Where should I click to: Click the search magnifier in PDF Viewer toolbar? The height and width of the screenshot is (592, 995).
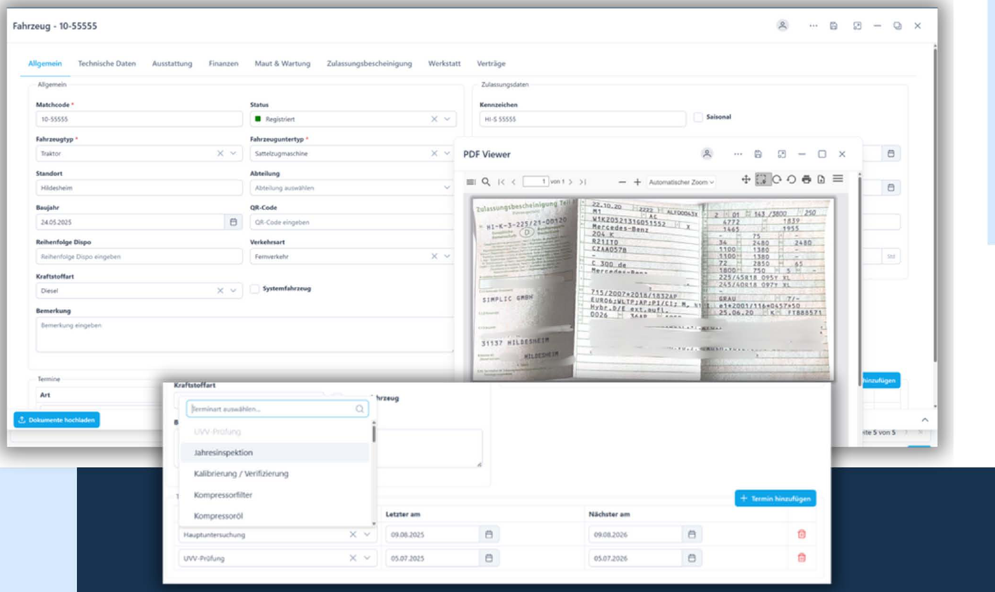click(x=486, y=182)
